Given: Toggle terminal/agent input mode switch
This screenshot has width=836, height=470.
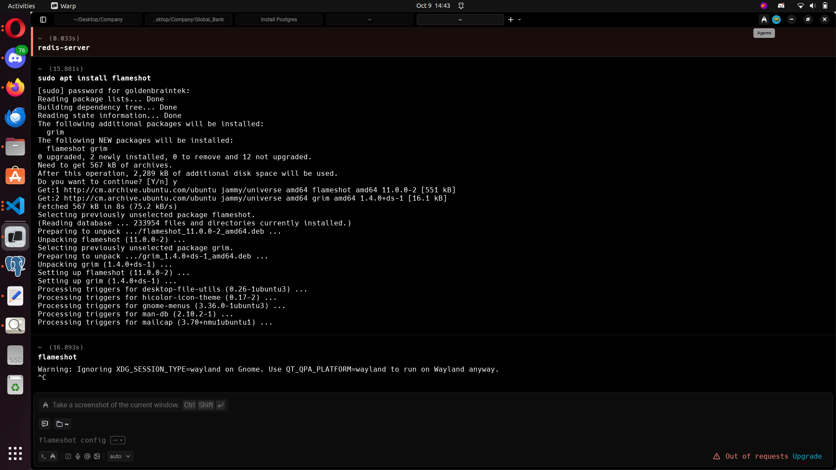Looking at the screenshot, I should 48,457.
